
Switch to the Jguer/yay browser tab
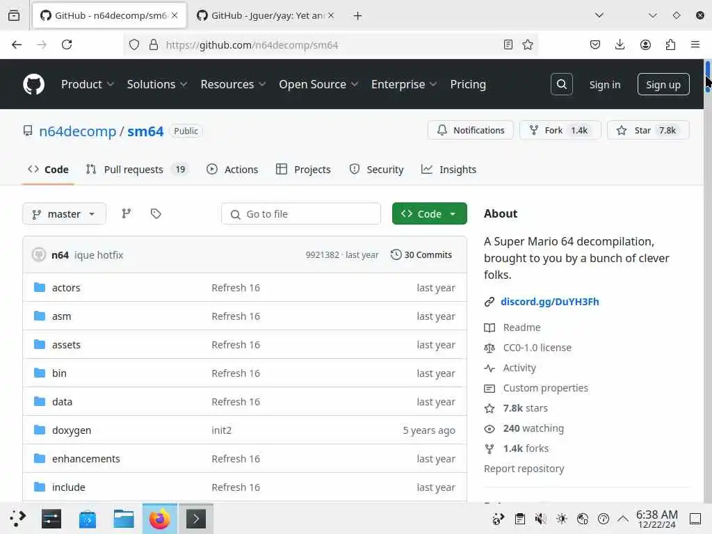click(x=266, y=16)
